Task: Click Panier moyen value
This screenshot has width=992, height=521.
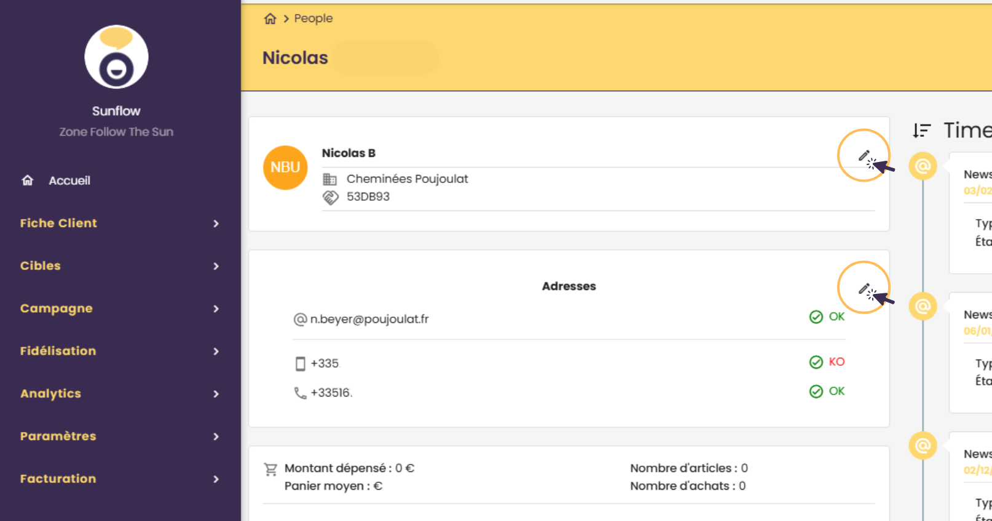Action: (378, 486)
